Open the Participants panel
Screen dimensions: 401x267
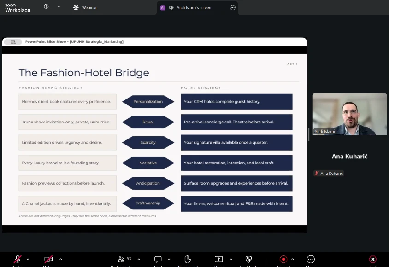click(x=122, y=260)
